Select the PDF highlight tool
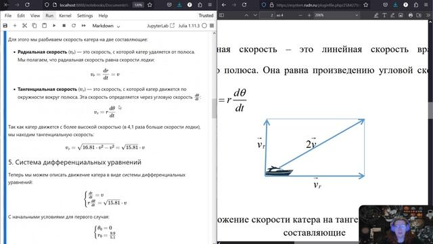Screen dimensions: 433x244 [x=376, y=16]
